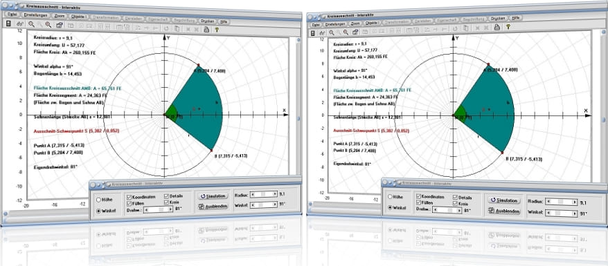Screen dimensions: 608x266
Task: Click left arrow of Radius slider, left panel
Action: coord(253,194)
